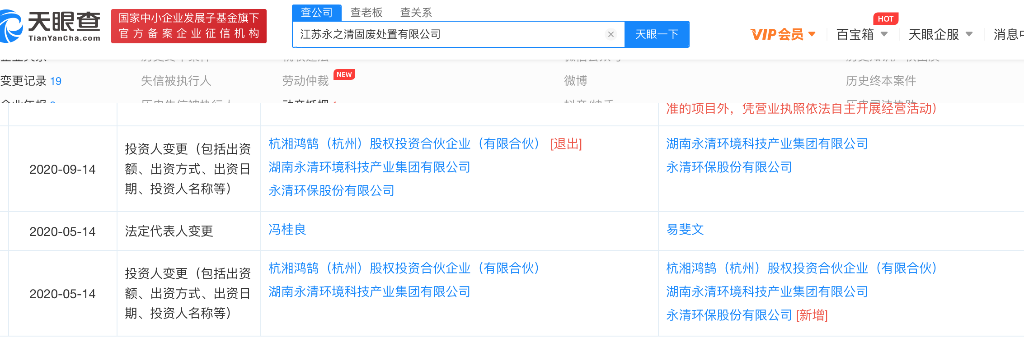1024x351 pixels.
Task: Switch to the 查关系 search tab
Action: [416, 13]
